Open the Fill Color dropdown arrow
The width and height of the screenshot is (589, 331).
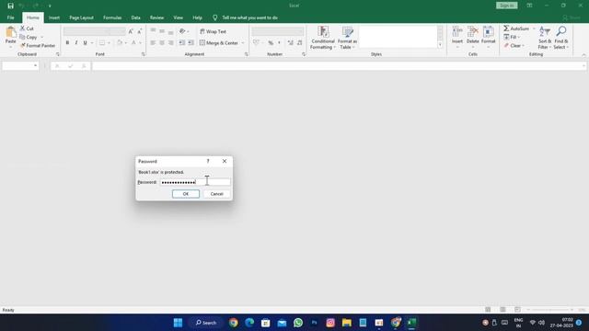point(126,43)
